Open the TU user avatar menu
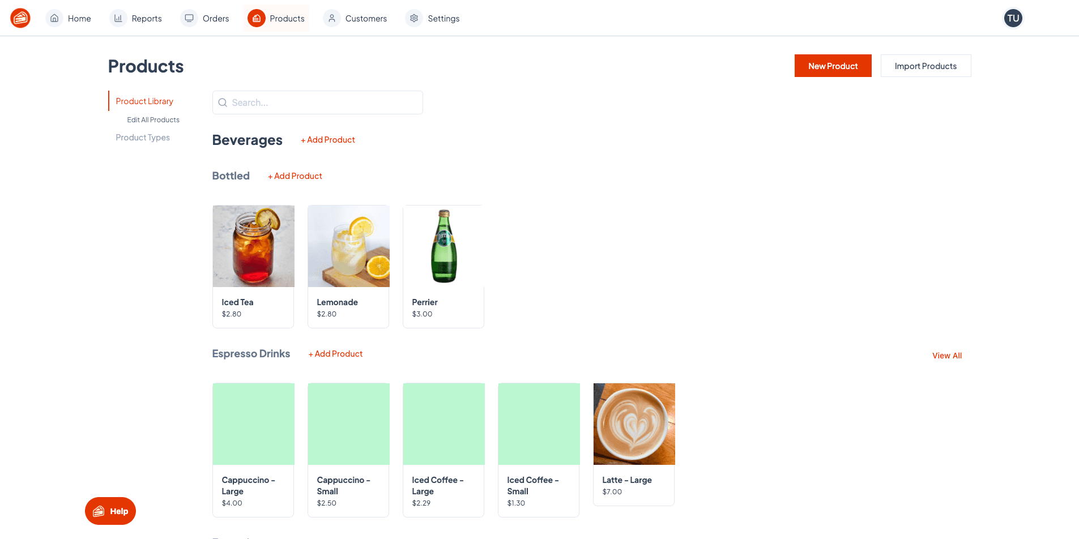 (x=1013, y=18)
